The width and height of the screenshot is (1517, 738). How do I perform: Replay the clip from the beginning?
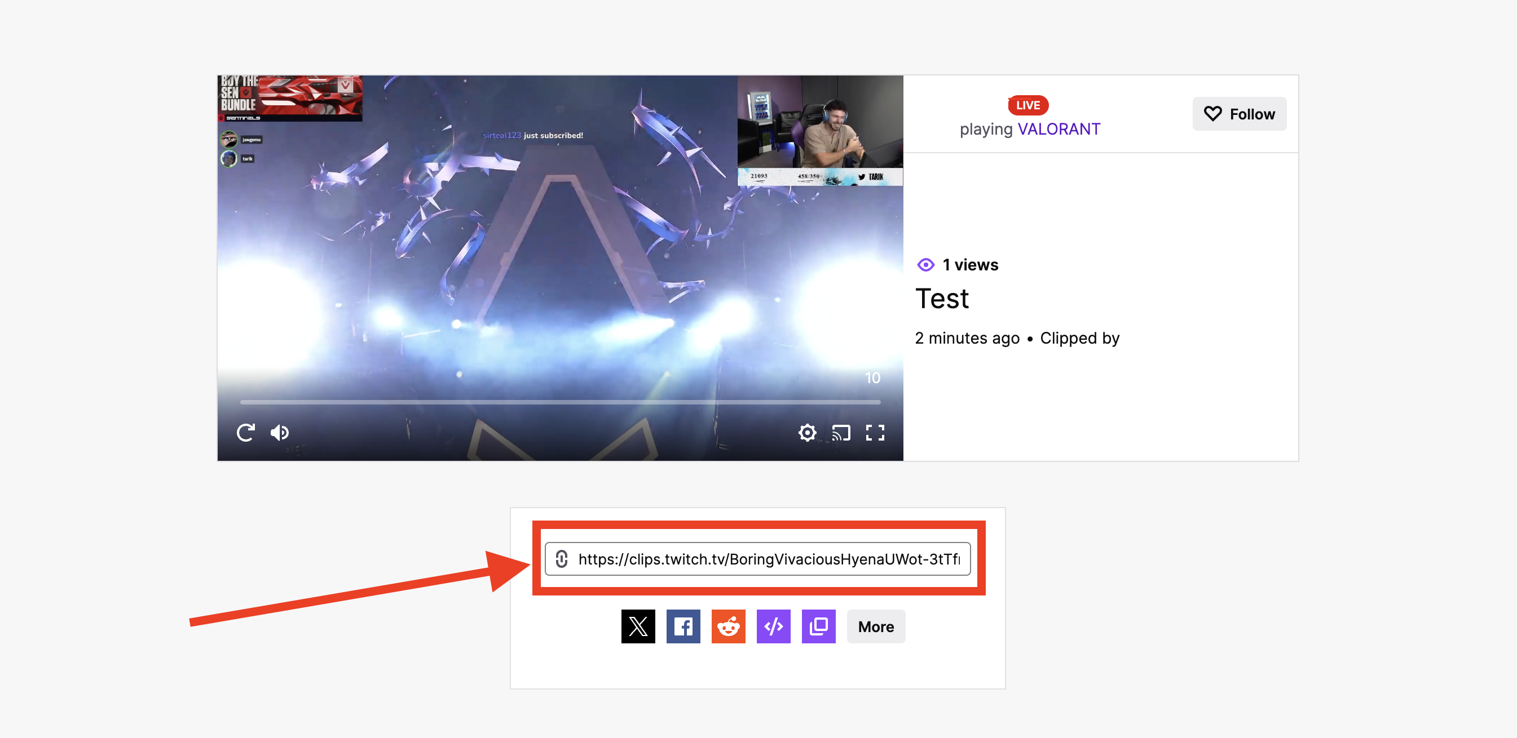click(245, 433)
